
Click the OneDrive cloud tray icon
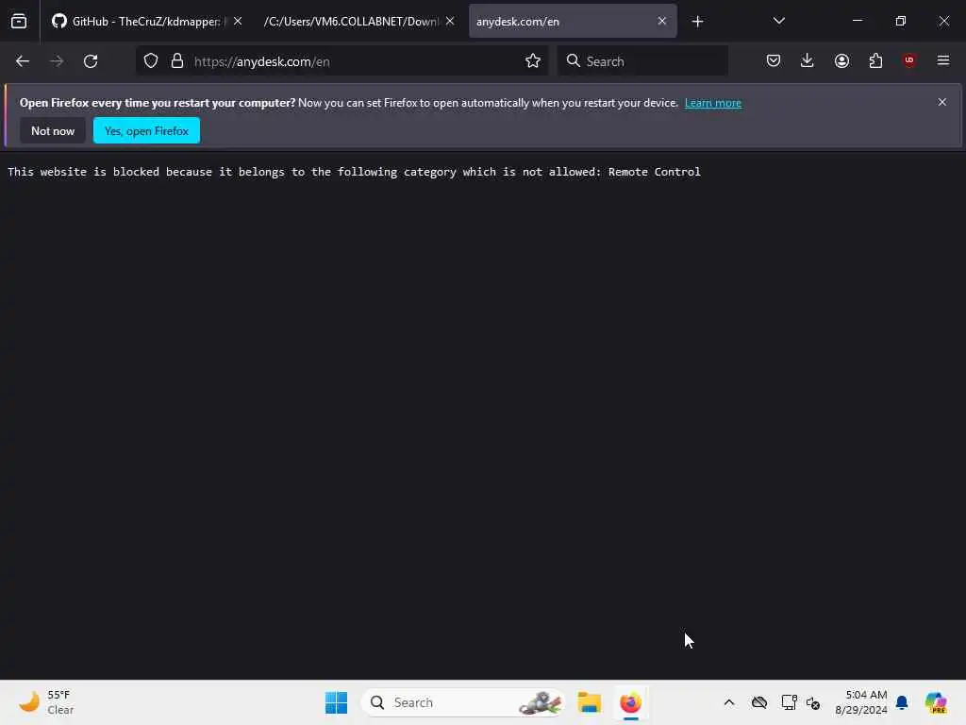[x=759, y=702]
